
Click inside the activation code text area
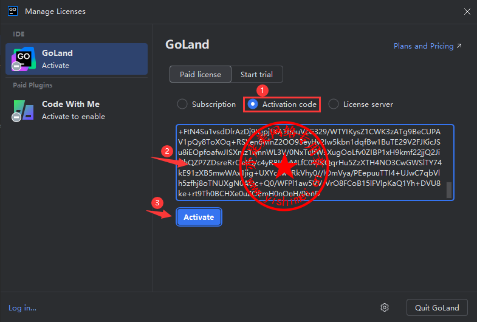click(315, 162)
